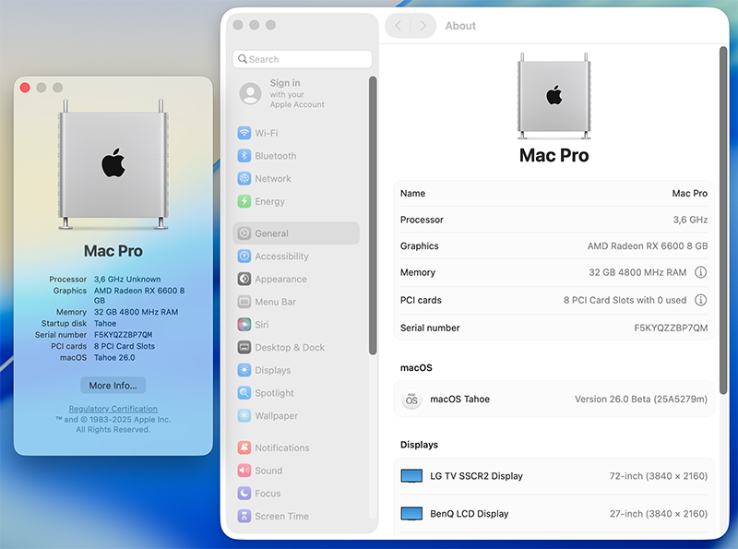
Task: Click the Spotlight magnifier icon
Action: [x=244, y=393]
